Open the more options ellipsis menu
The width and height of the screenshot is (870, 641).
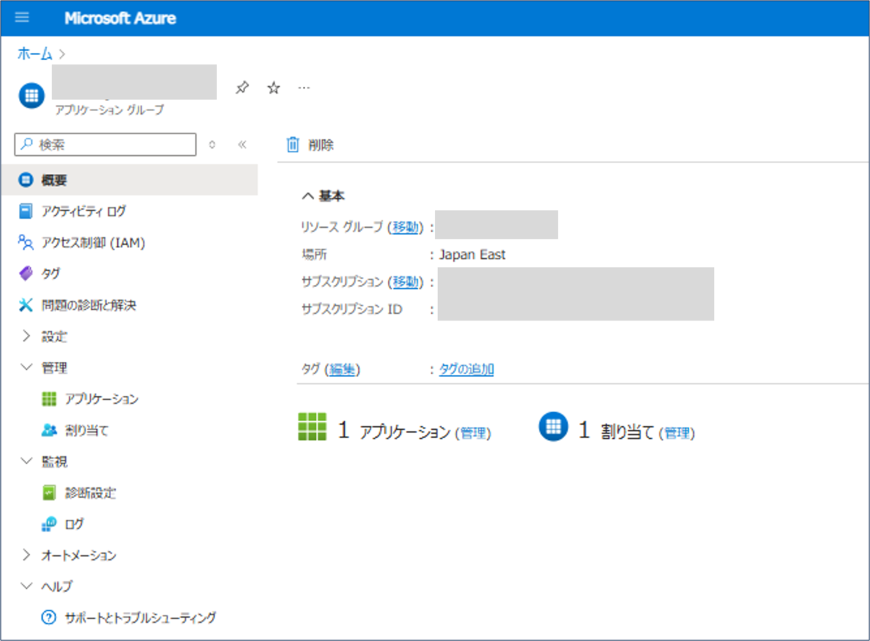click(x=304, y=88)
